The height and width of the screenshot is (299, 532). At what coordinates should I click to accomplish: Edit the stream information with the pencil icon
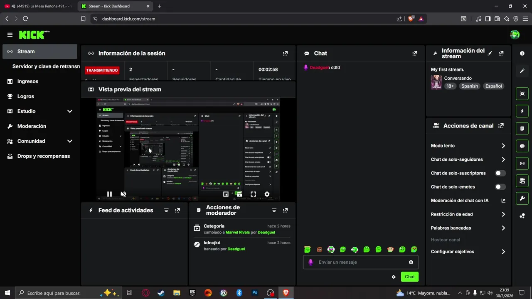(490, 54)
